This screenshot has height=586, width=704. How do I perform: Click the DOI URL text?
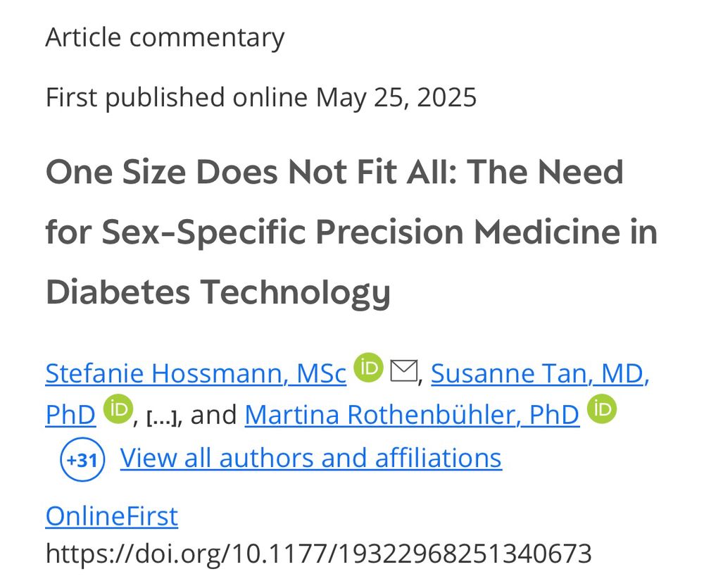318,554
